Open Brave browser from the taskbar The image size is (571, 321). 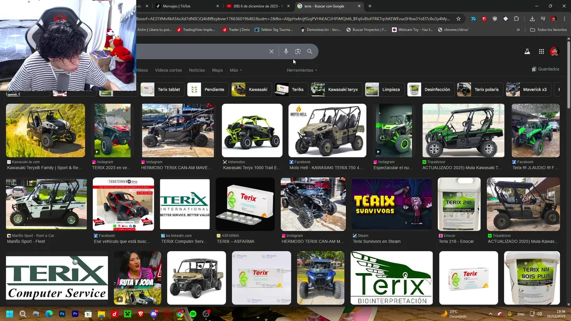(141, 314)
